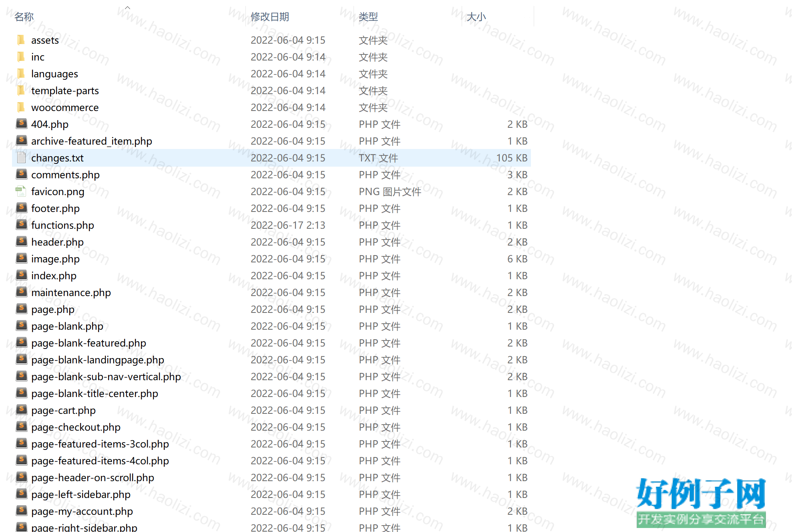Click the page-blank-landingpage.php file name
Viewport: 792px width, 532px height.
(x=98, y=360)
